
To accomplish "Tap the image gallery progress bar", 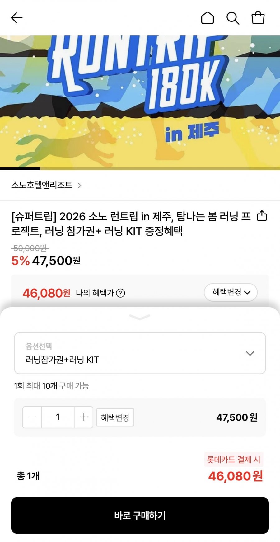I will 140,169.
